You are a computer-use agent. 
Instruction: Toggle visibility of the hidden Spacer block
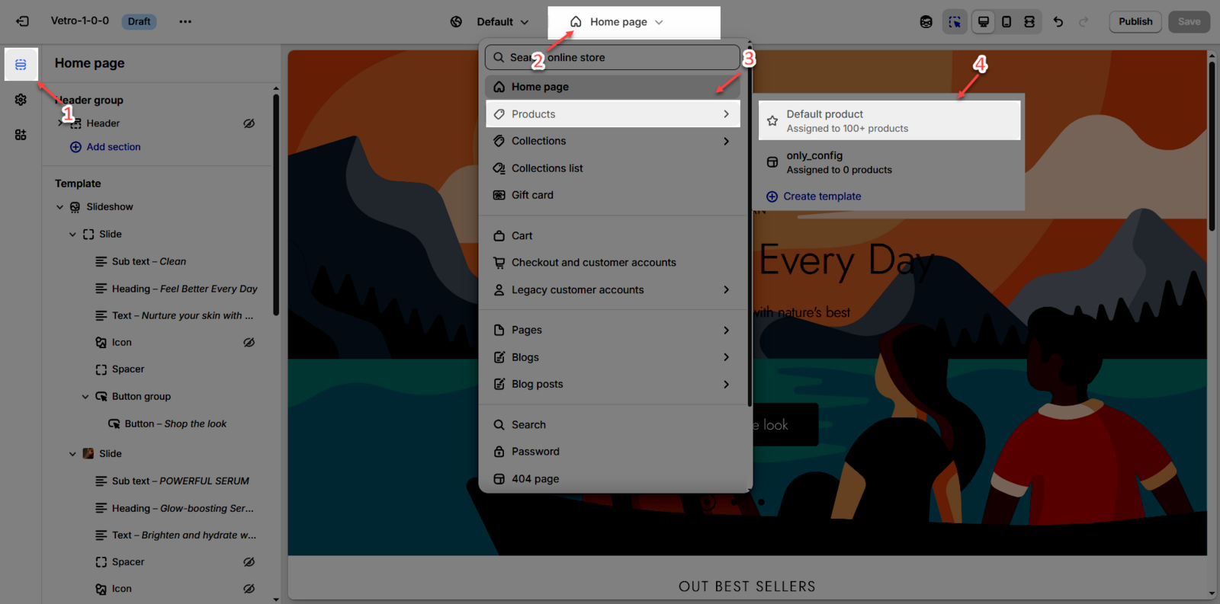pos(249,562)
